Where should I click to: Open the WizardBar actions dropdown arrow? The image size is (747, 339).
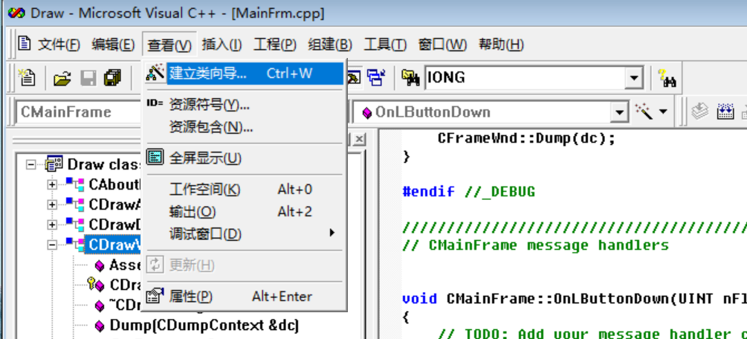663,112
